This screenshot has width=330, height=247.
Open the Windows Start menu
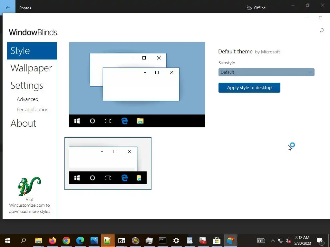(x=8, y=241)
